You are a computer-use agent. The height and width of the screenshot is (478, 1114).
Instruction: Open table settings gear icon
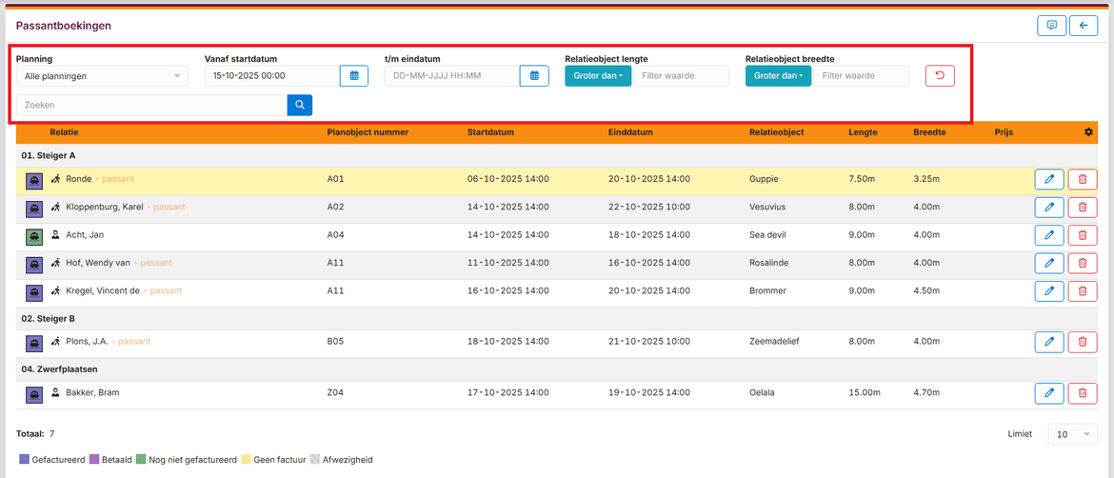[1088, 132]
